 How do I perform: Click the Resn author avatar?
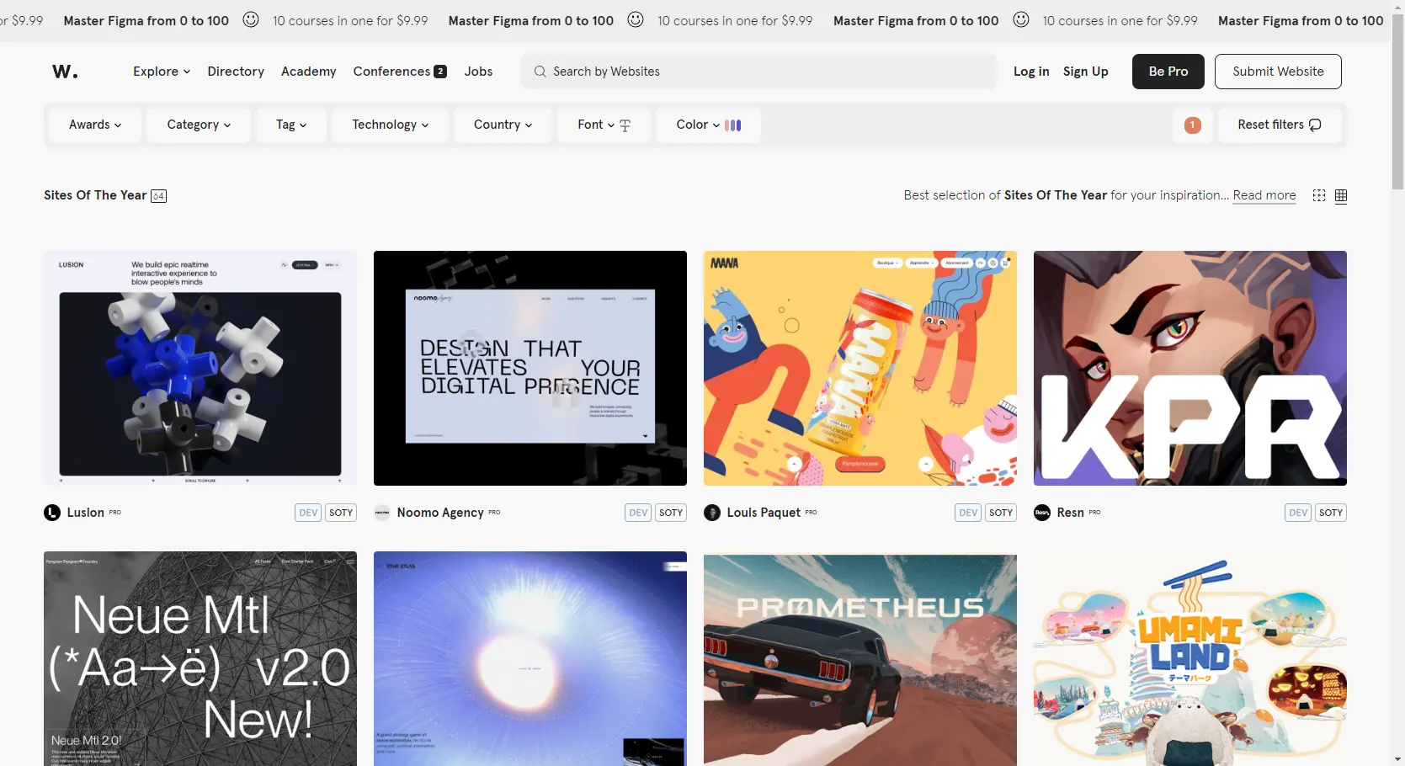point(1042,513)
